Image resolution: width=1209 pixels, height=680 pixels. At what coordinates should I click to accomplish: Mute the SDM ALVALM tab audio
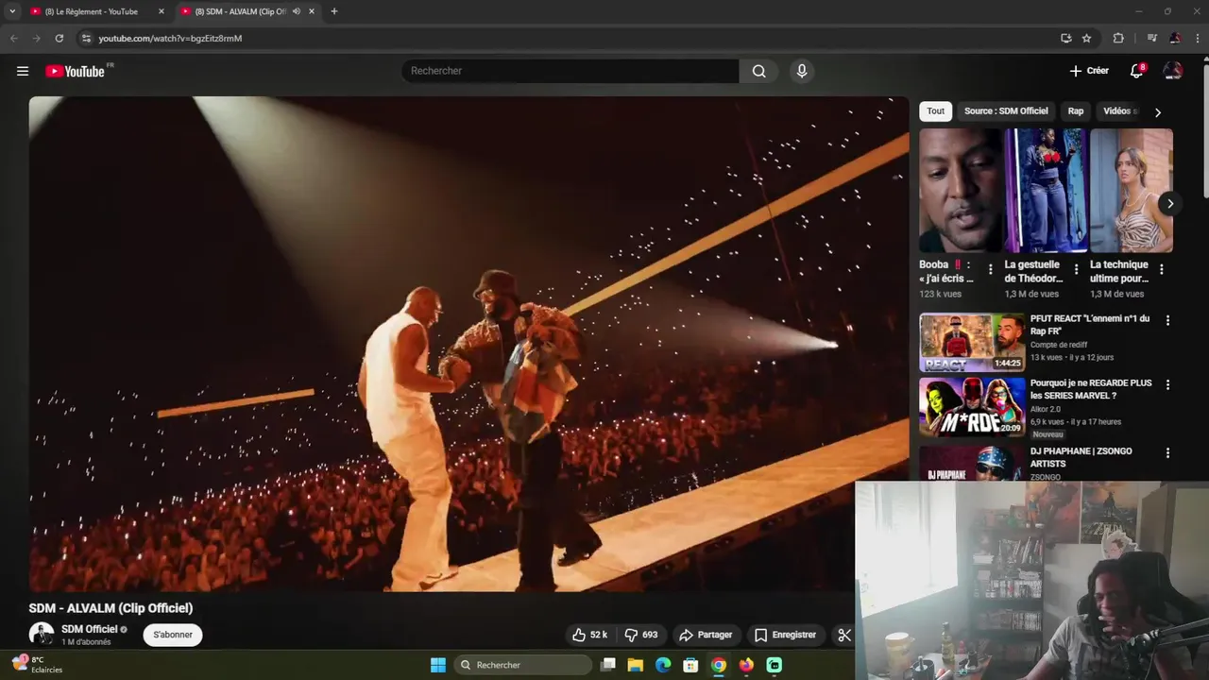297,11
